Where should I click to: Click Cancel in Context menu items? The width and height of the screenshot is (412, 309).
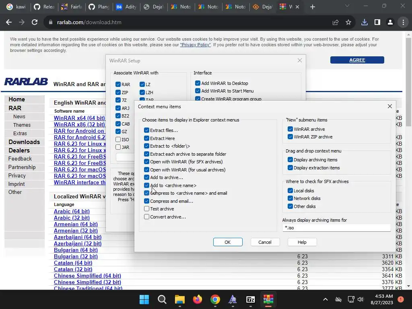pos(265,242)
